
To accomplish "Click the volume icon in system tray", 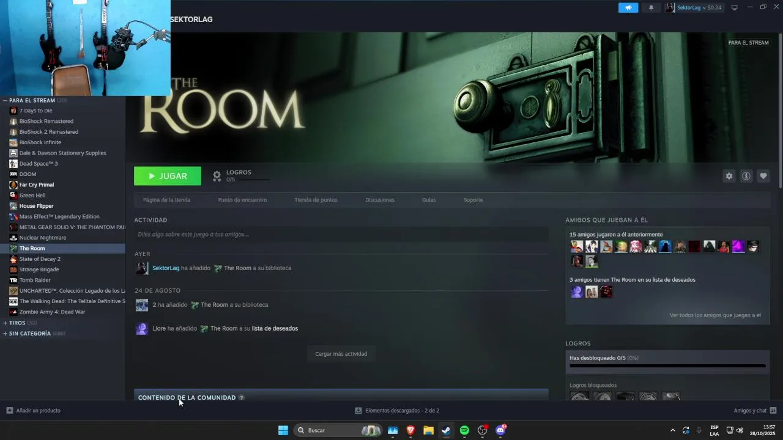I will pyautogui.click(x=740, y=430).
